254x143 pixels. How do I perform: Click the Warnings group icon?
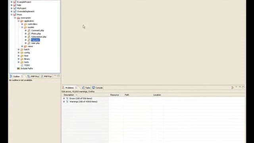pos(67,102)
